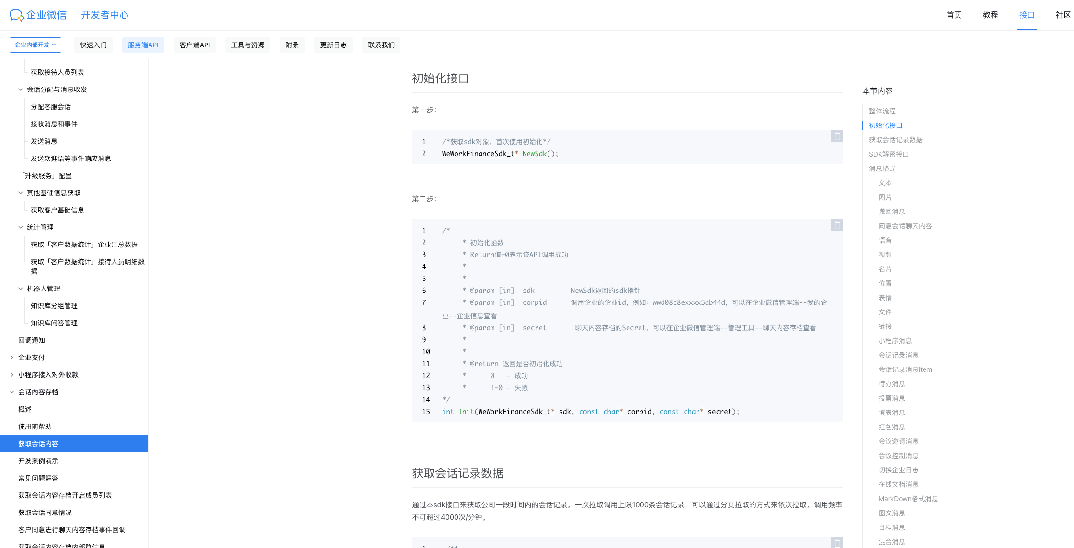
Task: Jump to SDK解密接口 in the outline
Action: pos(889,154)
